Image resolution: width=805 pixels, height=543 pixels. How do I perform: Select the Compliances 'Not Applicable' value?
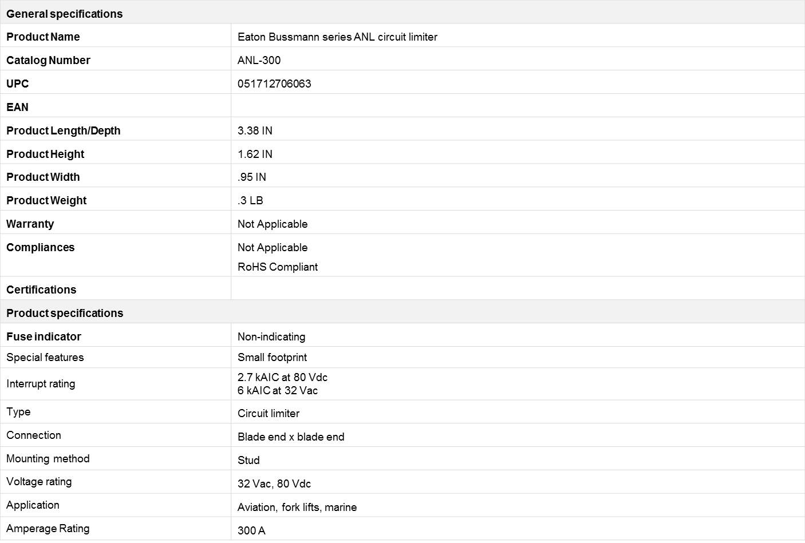[x=273, y=247]
